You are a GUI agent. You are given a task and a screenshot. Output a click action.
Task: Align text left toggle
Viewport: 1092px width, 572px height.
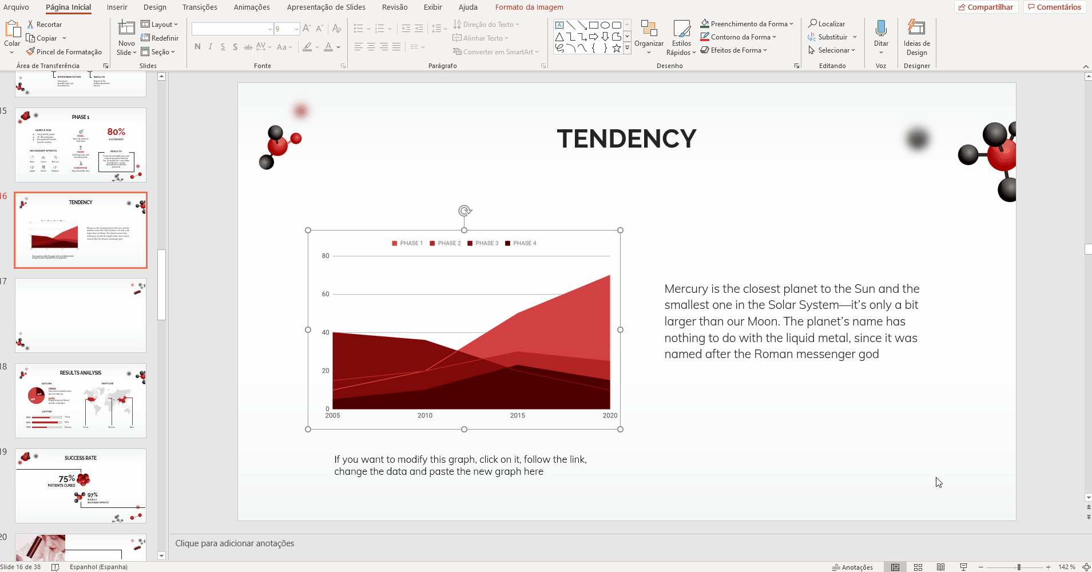coord(359,47)
